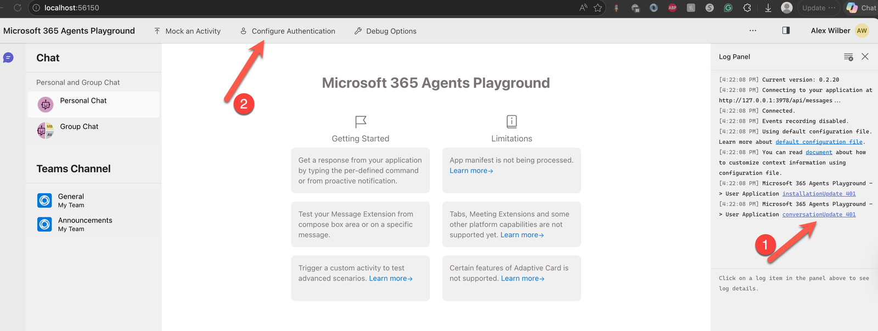Open Configure Authentication
Viewport: 878px width, 331px height.
click(x=288, y=31)
